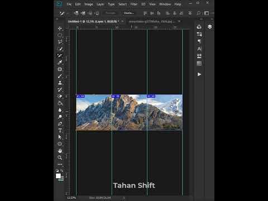Viewport: 268px width, 201px height.
Task: Open the white foreground color swatch
Action: pos(58,176)
